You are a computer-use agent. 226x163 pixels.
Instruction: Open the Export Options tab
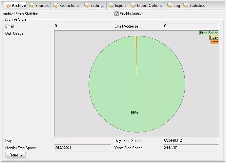pyautogui.click(x=149, y=6)
